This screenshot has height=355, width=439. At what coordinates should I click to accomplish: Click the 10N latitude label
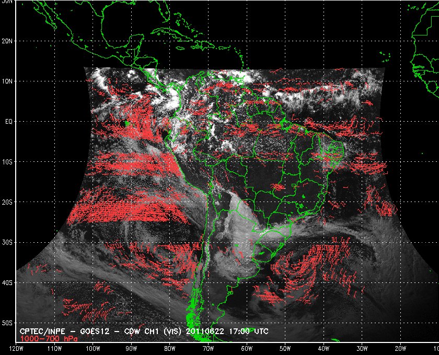click(7, 81)
